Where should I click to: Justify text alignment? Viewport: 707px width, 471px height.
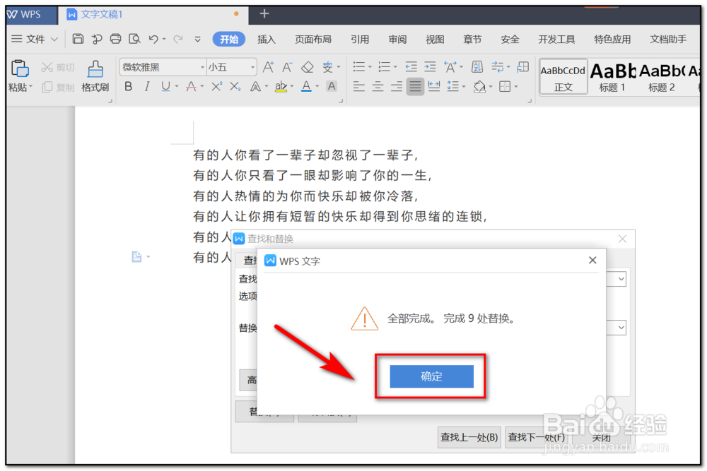[415, 86]
